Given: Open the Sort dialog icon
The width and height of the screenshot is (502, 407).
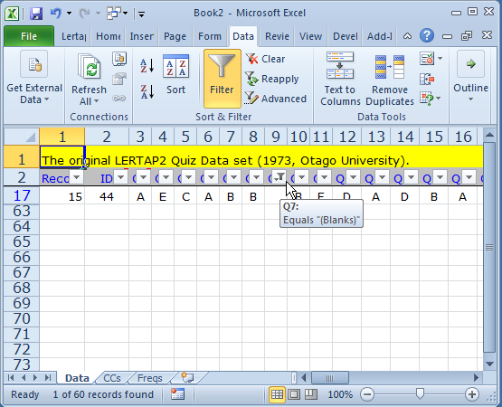Looking at the screenshot, I should (x=175, y=67).
